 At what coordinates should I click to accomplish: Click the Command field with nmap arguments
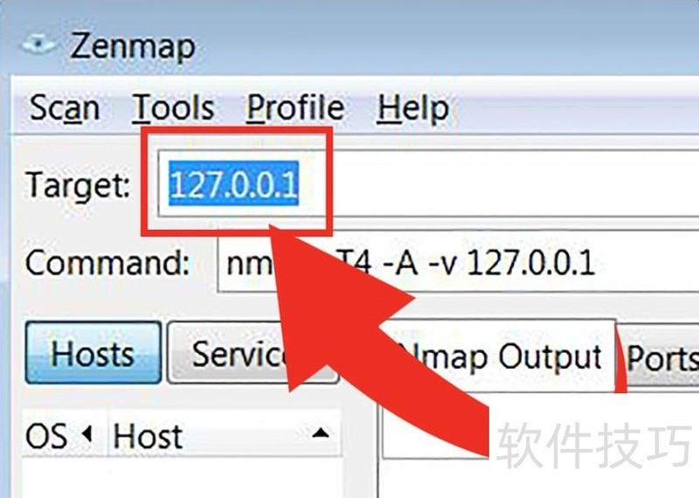pos(458,263)
